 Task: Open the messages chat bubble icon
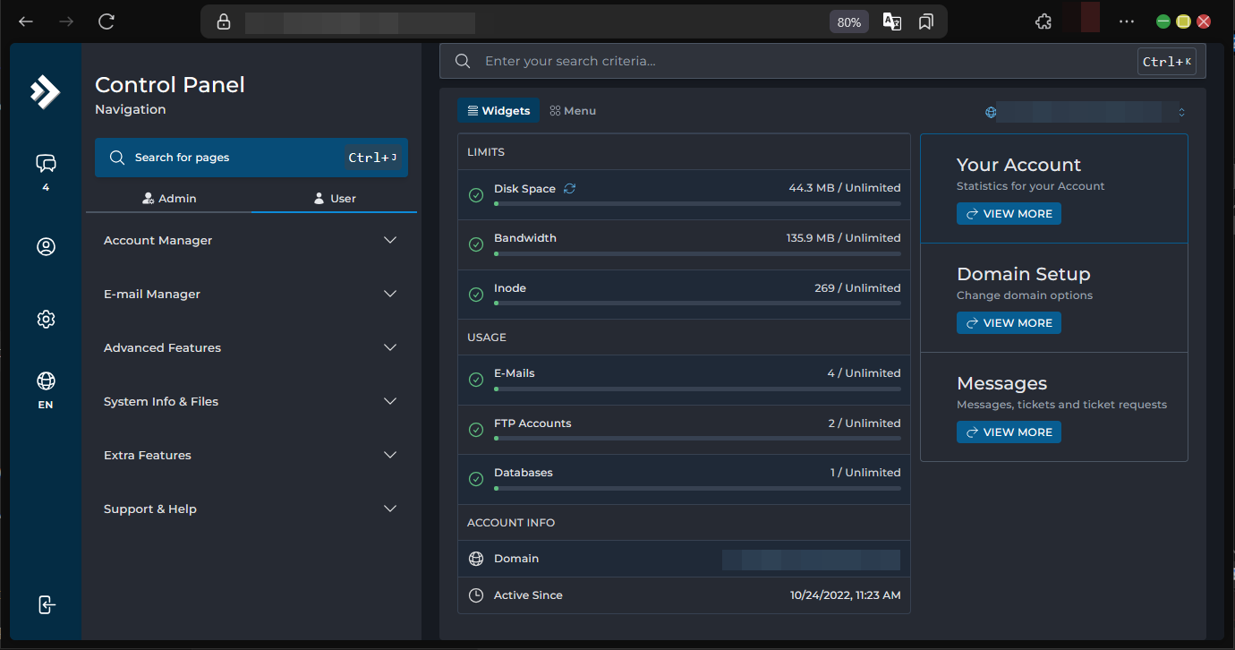click(x=46, y=163)
